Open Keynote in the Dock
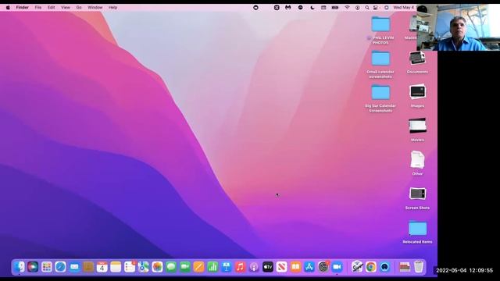Image resolution: width=500 pixels, height=281 pixels. pos(227,267)
